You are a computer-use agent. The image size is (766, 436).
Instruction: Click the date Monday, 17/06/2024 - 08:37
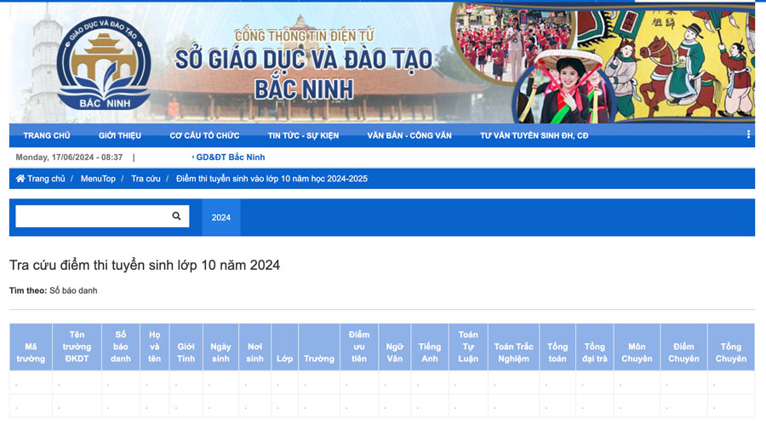click(69, 158)
